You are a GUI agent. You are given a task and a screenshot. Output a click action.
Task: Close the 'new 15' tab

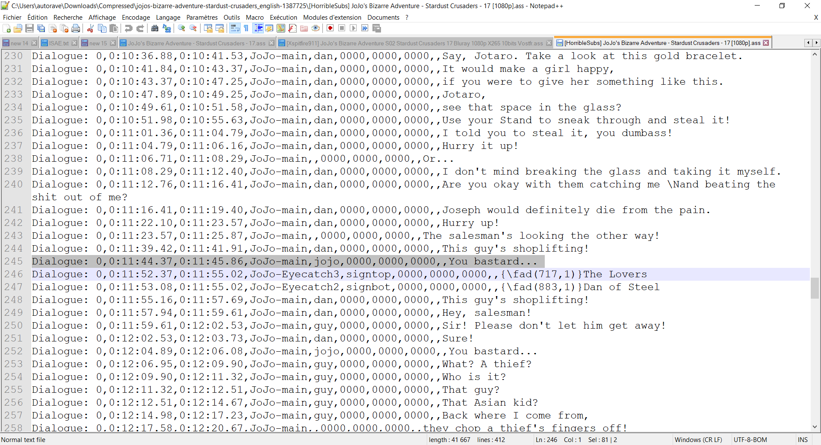tap(113, 43)
